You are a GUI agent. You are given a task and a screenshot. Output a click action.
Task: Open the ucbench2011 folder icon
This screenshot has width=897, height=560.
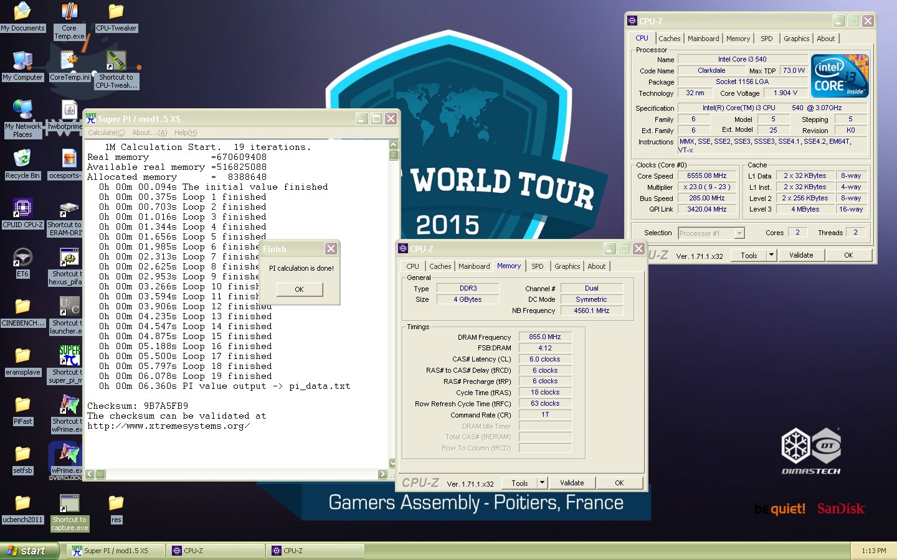pyautogui.click(x=22, y=508)
